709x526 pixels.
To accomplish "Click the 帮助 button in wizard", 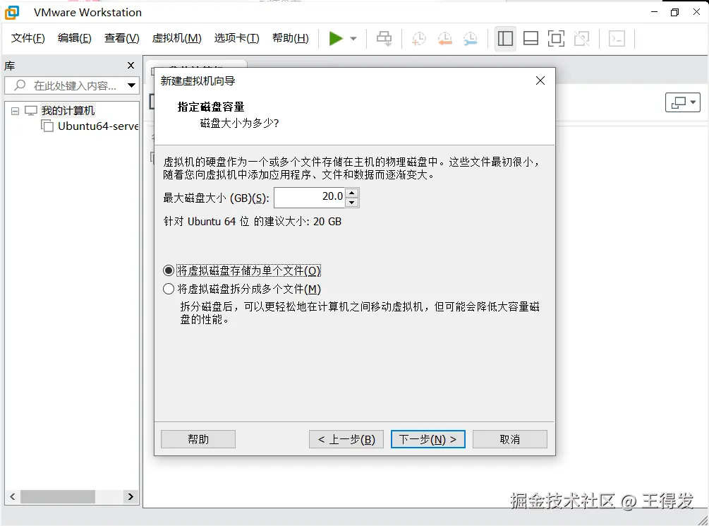I will 198,439.
